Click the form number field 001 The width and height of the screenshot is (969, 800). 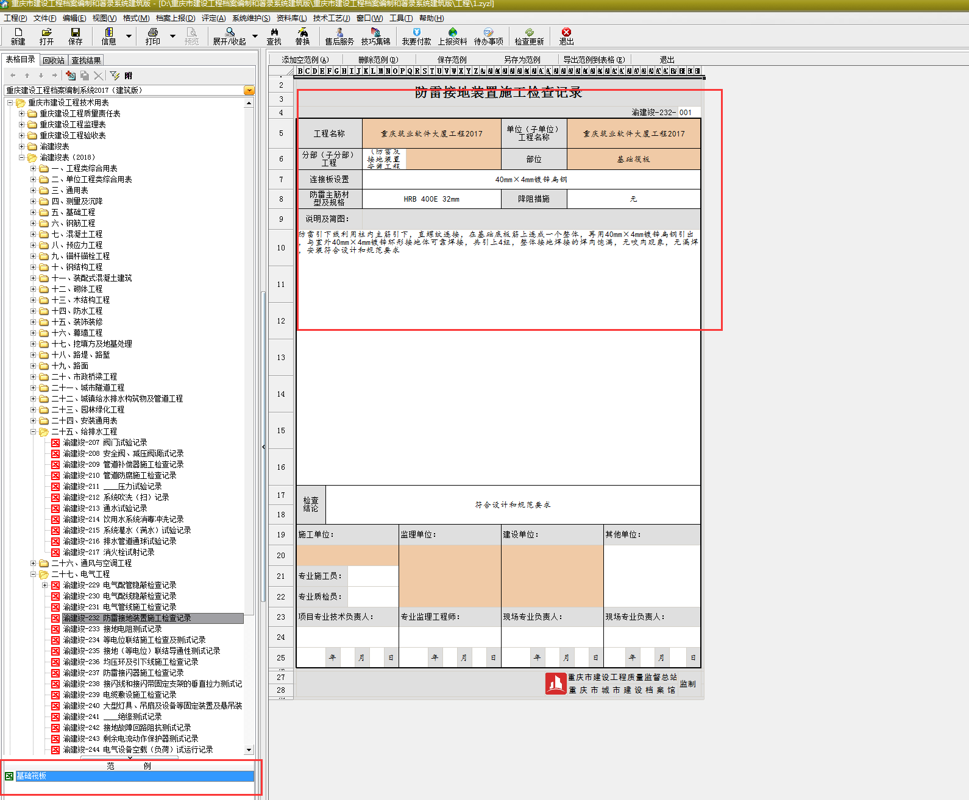(x=689, y=113)
